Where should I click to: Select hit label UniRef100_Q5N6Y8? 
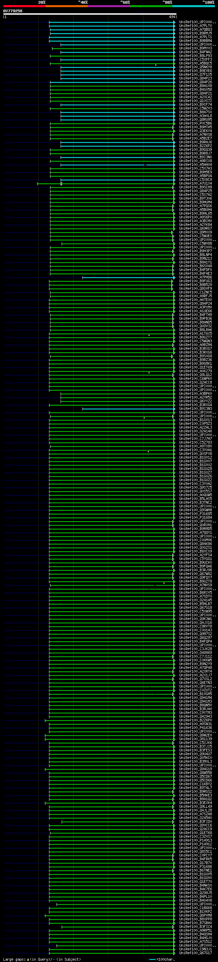click(195, 67)
